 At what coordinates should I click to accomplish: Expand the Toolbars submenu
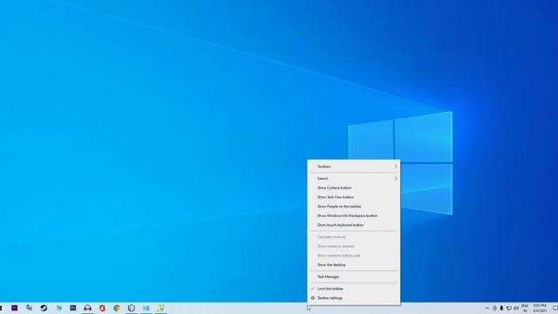(354, 167)
